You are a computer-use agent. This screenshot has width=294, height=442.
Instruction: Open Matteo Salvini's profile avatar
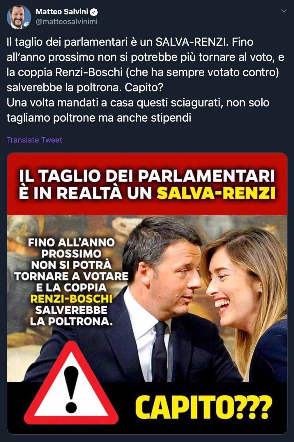click(x=19, y=17)
